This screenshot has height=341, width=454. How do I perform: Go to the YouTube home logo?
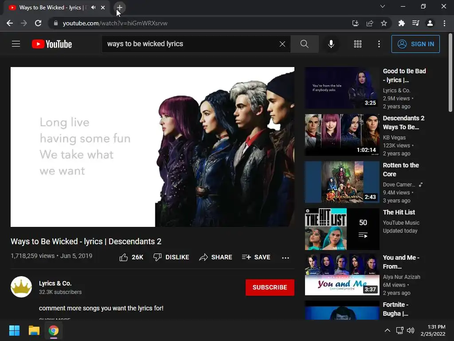(x=52, y=44)
